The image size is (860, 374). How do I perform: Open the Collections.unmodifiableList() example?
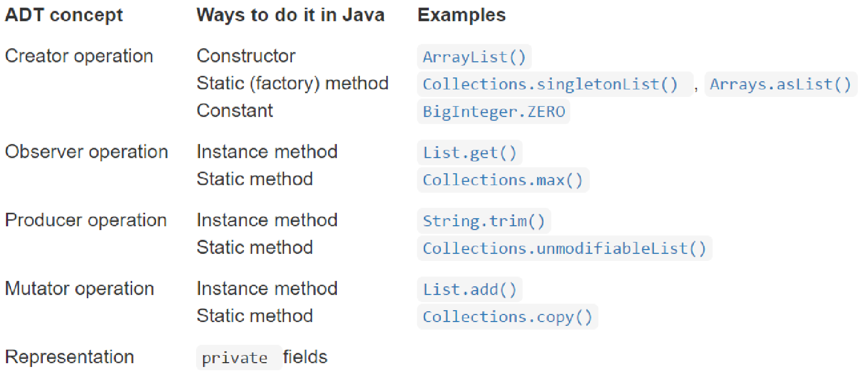pyautogui.click(x=565, y=248)
